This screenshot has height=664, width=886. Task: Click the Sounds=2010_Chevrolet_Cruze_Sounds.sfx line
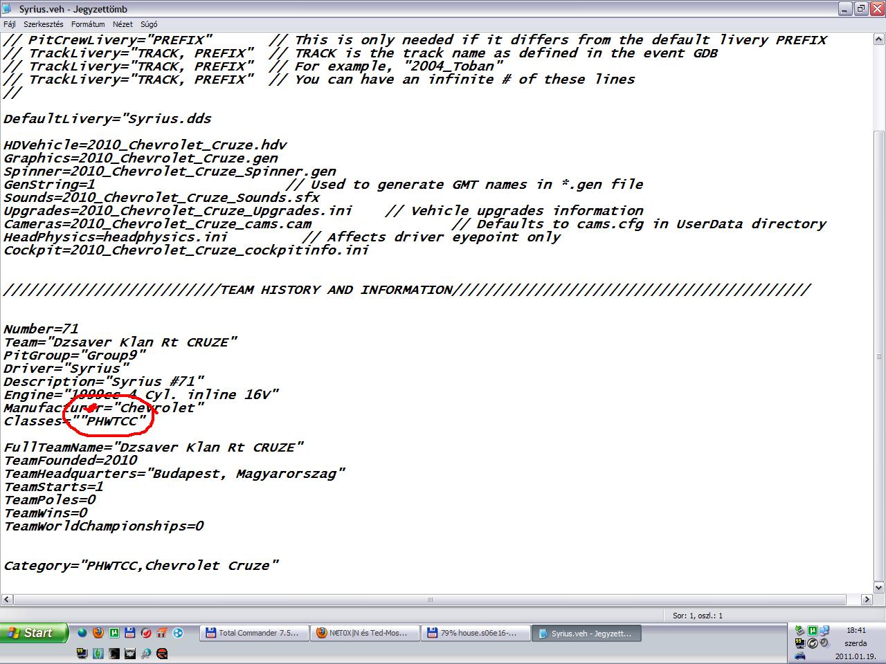pos(161,198)
